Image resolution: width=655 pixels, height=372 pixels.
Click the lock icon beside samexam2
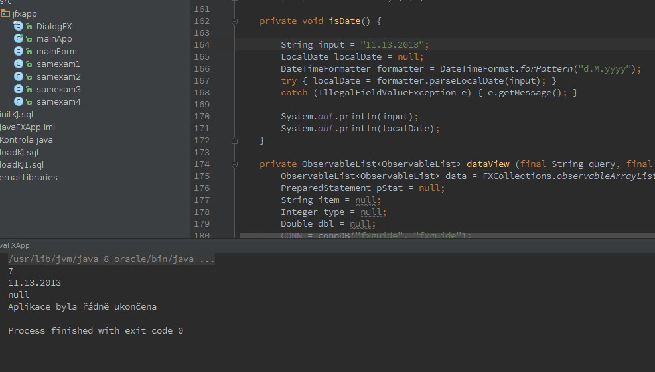click(x=29, y=77)
